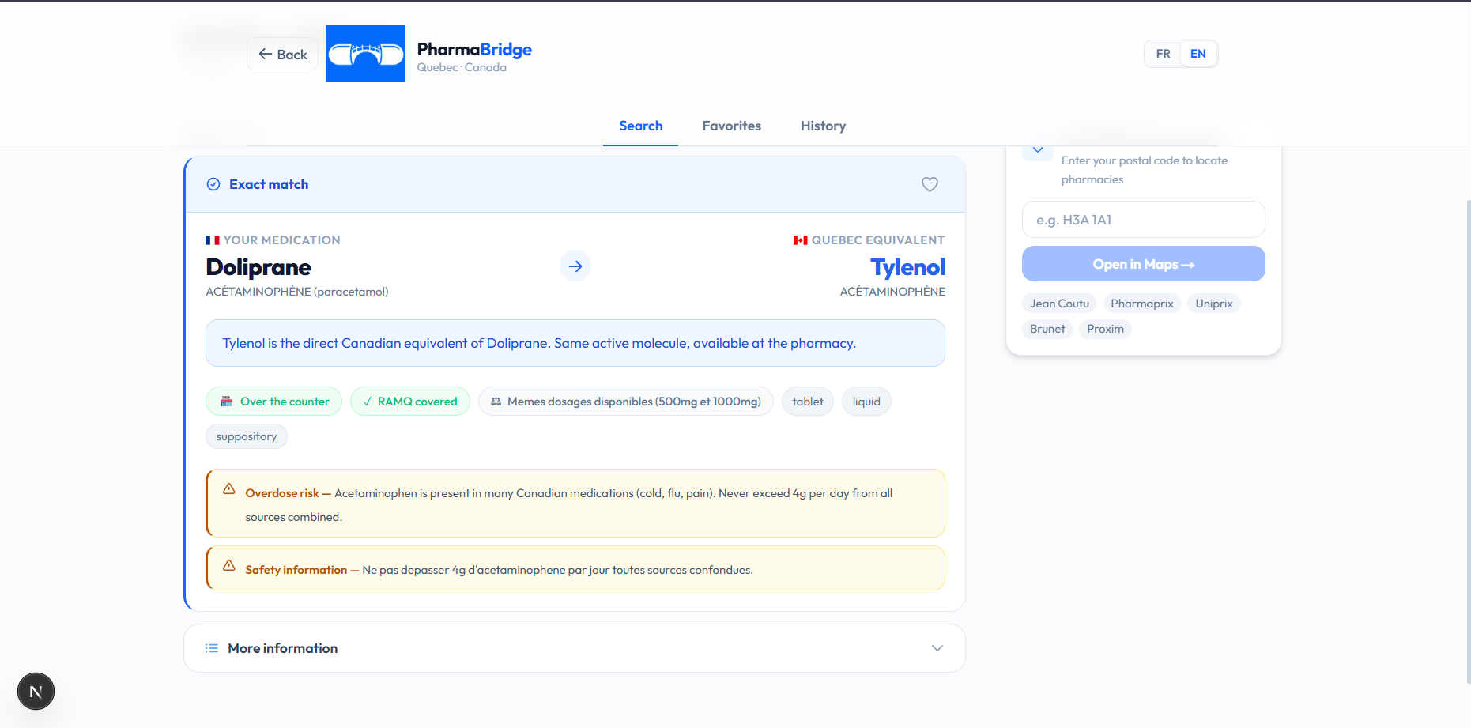1471x728 pixels.
Task: Click the Over the counter badge
Action: pos(273,402)
